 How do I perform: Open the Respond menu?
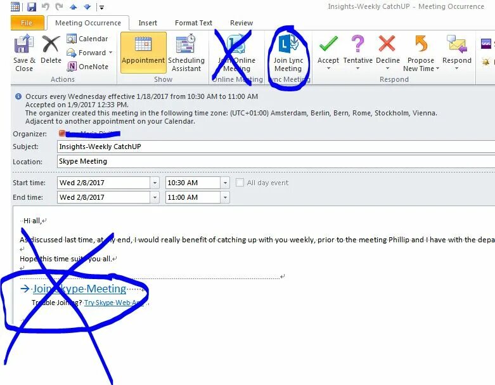pos(457,53)
